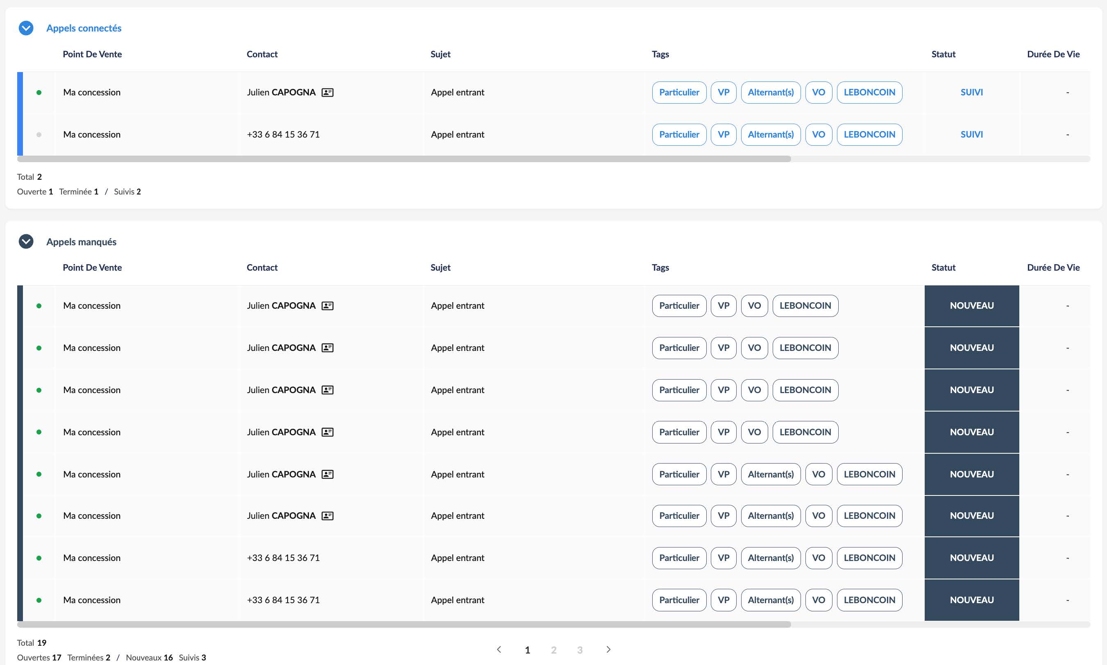
Task: Select LEBONCOIN tag in first Appels manqués row
Action: point(805,305)
